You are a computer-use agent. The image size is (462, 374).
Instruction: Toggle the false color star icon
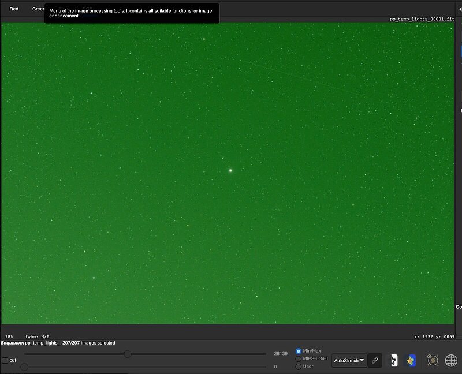point(410,360)
